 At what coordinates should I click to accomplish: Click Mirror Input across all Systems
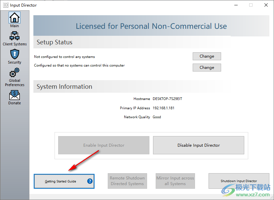175,181
